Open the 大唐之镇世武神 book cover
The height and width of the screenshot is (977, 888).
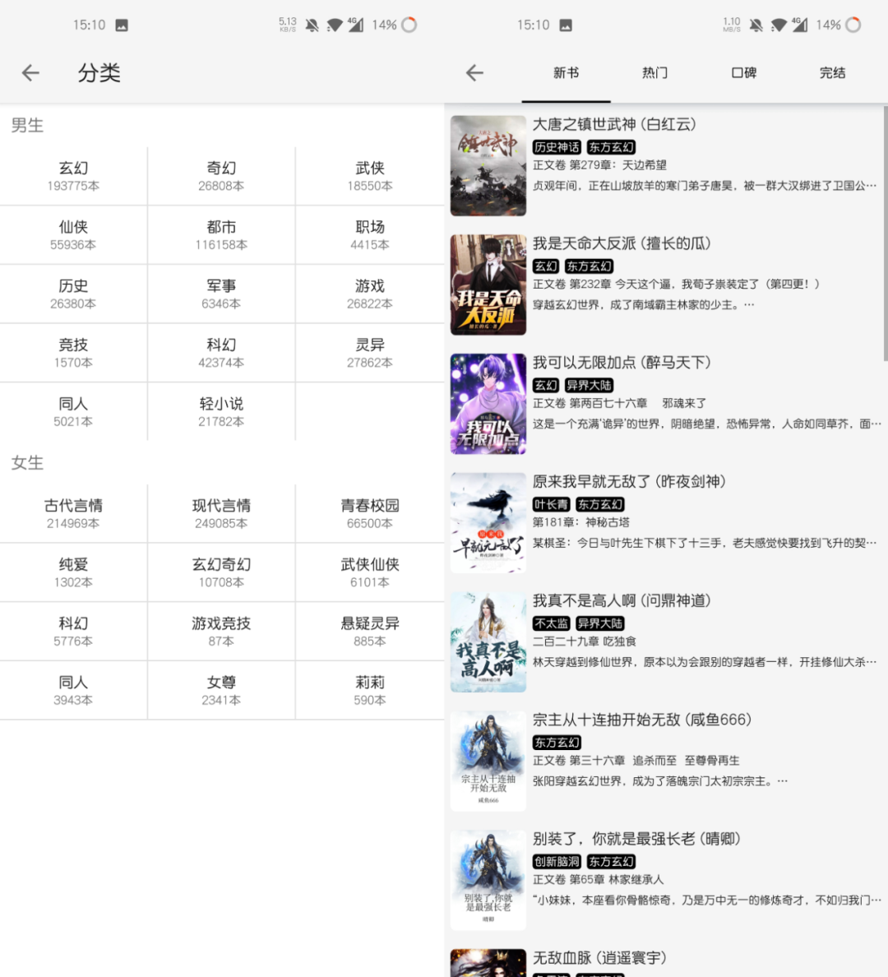coord(488,166)
